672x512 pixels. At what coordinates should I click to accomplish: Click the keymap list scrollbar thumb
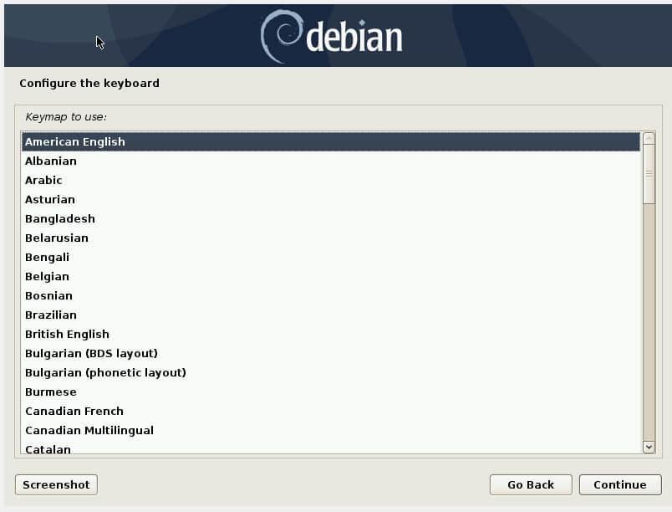649,174
